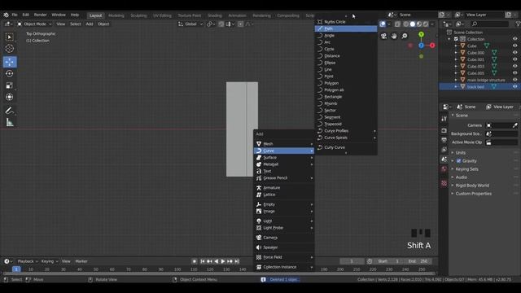Jump to the timeline end button
The image size is (521, 293).
point(237,261)
